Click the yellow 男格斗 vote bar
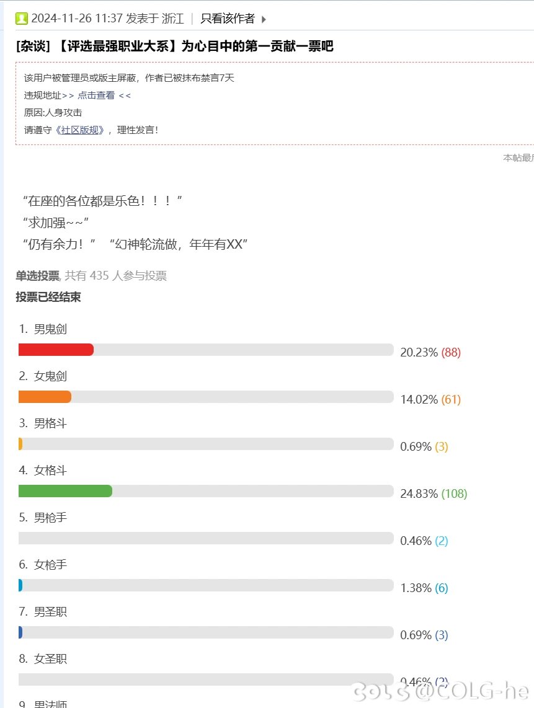This screenshot has height=708, width=534. 20,445
